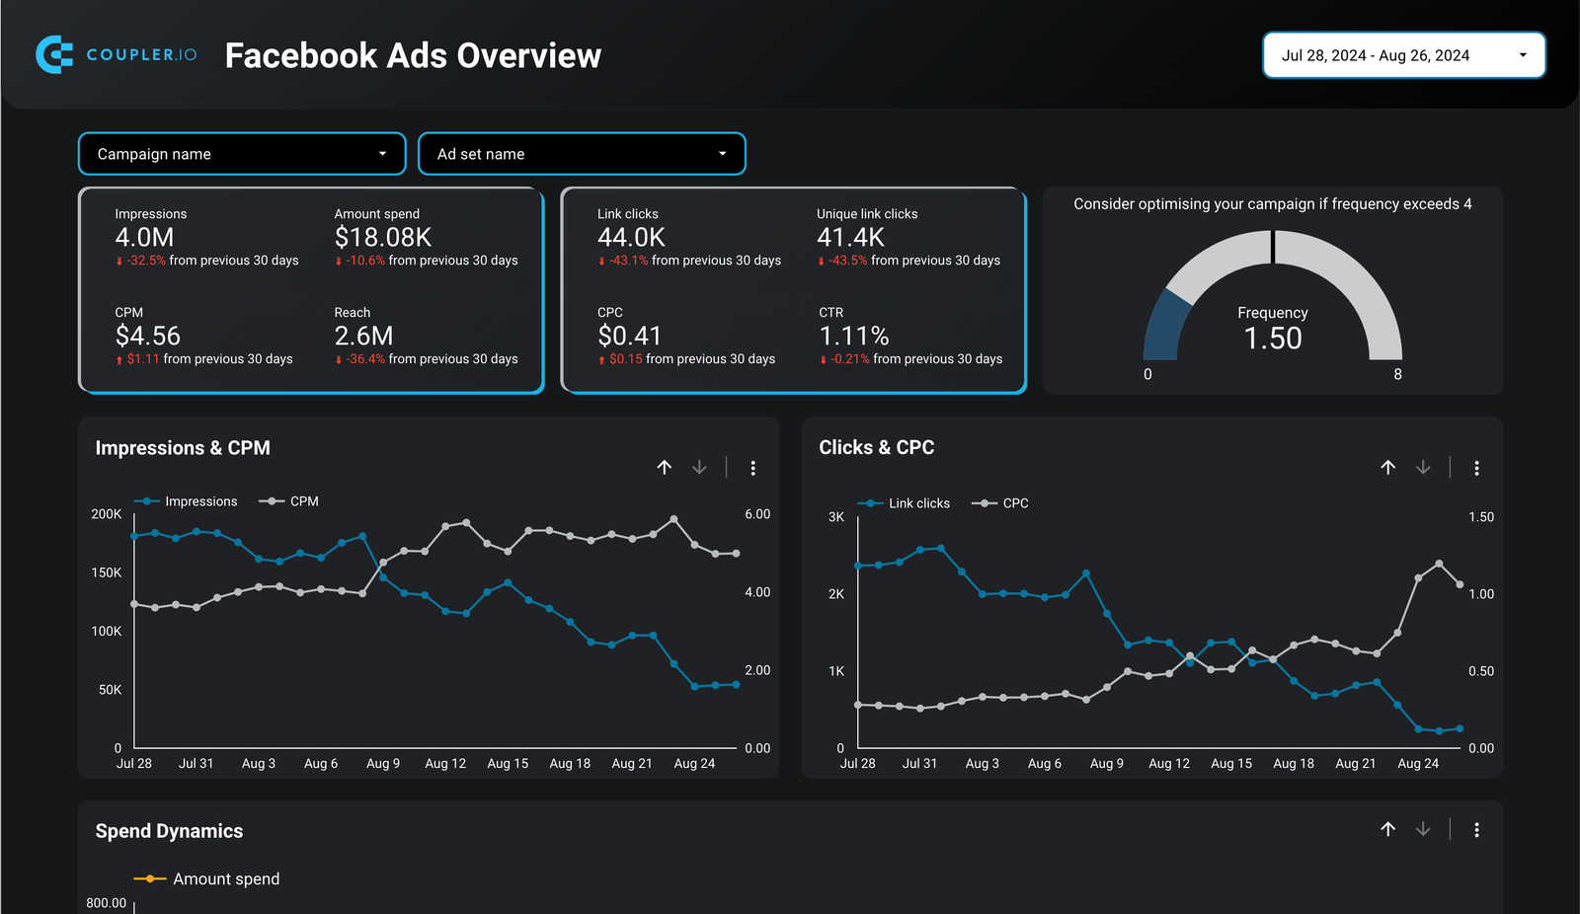
Task: Drill up in Clicks & CPC chart
Action: [x=1388, y=468]
